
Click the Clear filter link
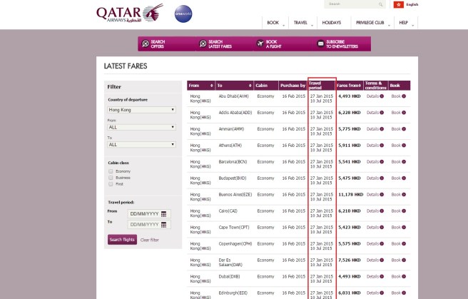click(150, 240)
